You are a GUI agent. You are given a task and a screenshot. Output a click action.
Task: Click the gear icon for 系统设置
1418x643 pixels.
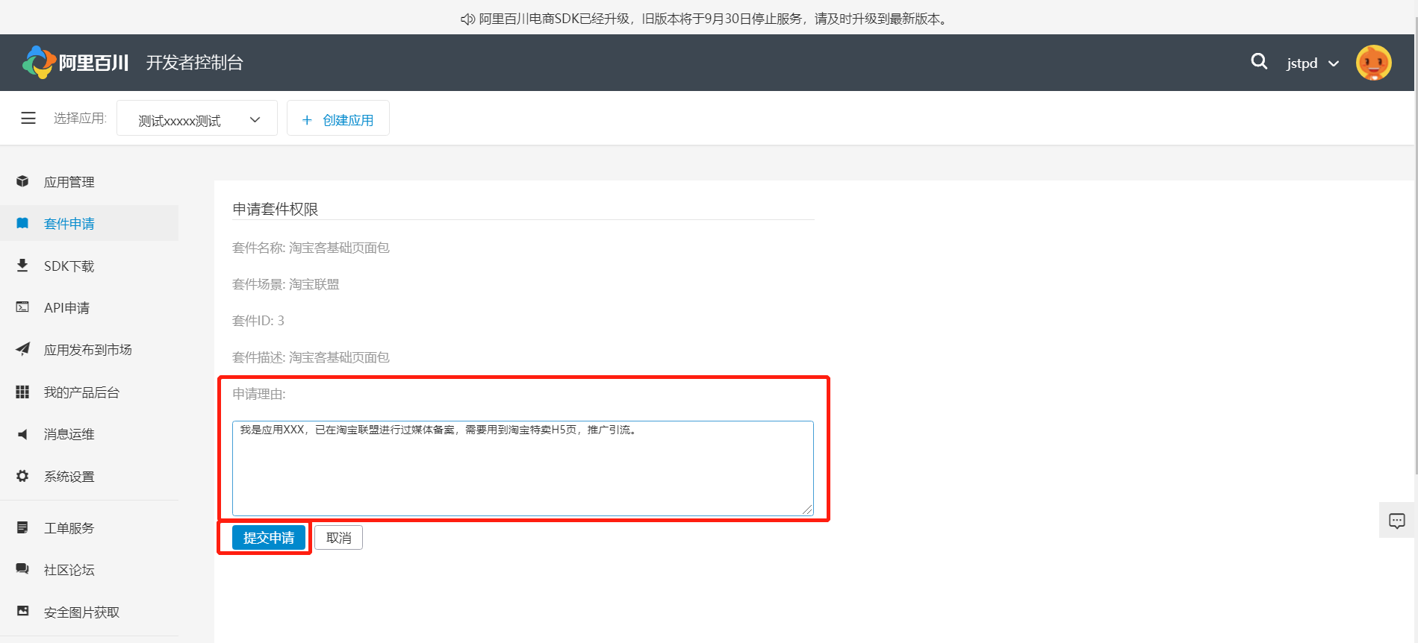click(22, 476)
